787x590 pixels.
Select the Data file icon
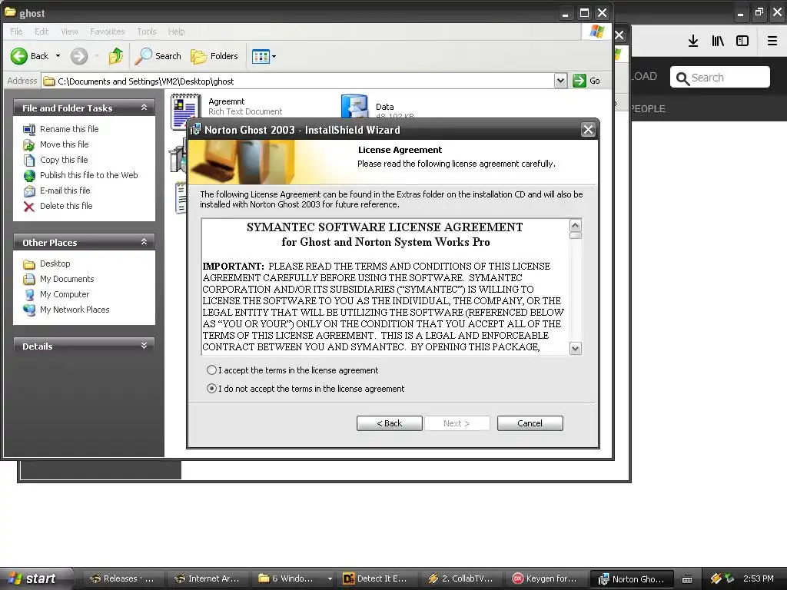coord(355,106)
